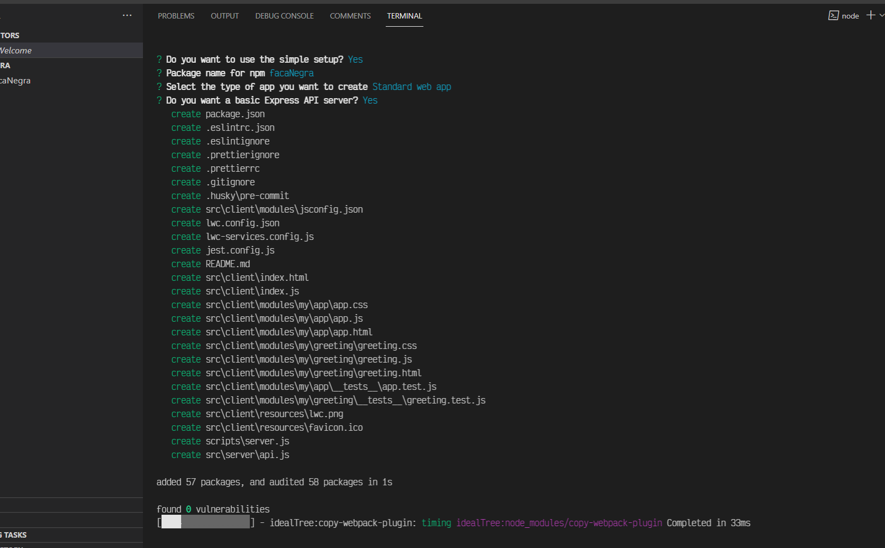Image resolution: width=885 pixels, height=548 pixels.
Task: Click the 'greeting.html' path line
Action: click(x=296, y=373)
